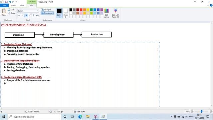Adjust the zoom slider handle
Image resolution: width=213 pixels, height=120 pixels.
pos(202,112)
